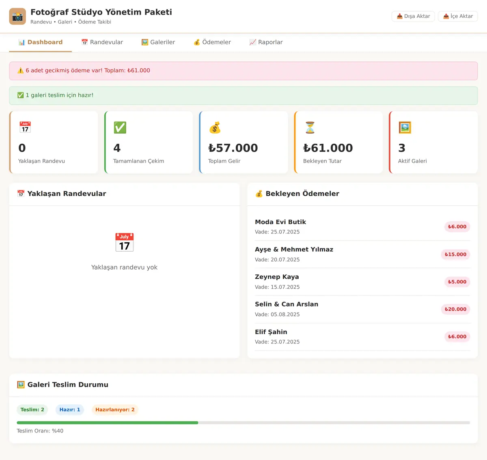Click the ₺15.000 amount badge
Screen dimensions: 487x460
455,255
